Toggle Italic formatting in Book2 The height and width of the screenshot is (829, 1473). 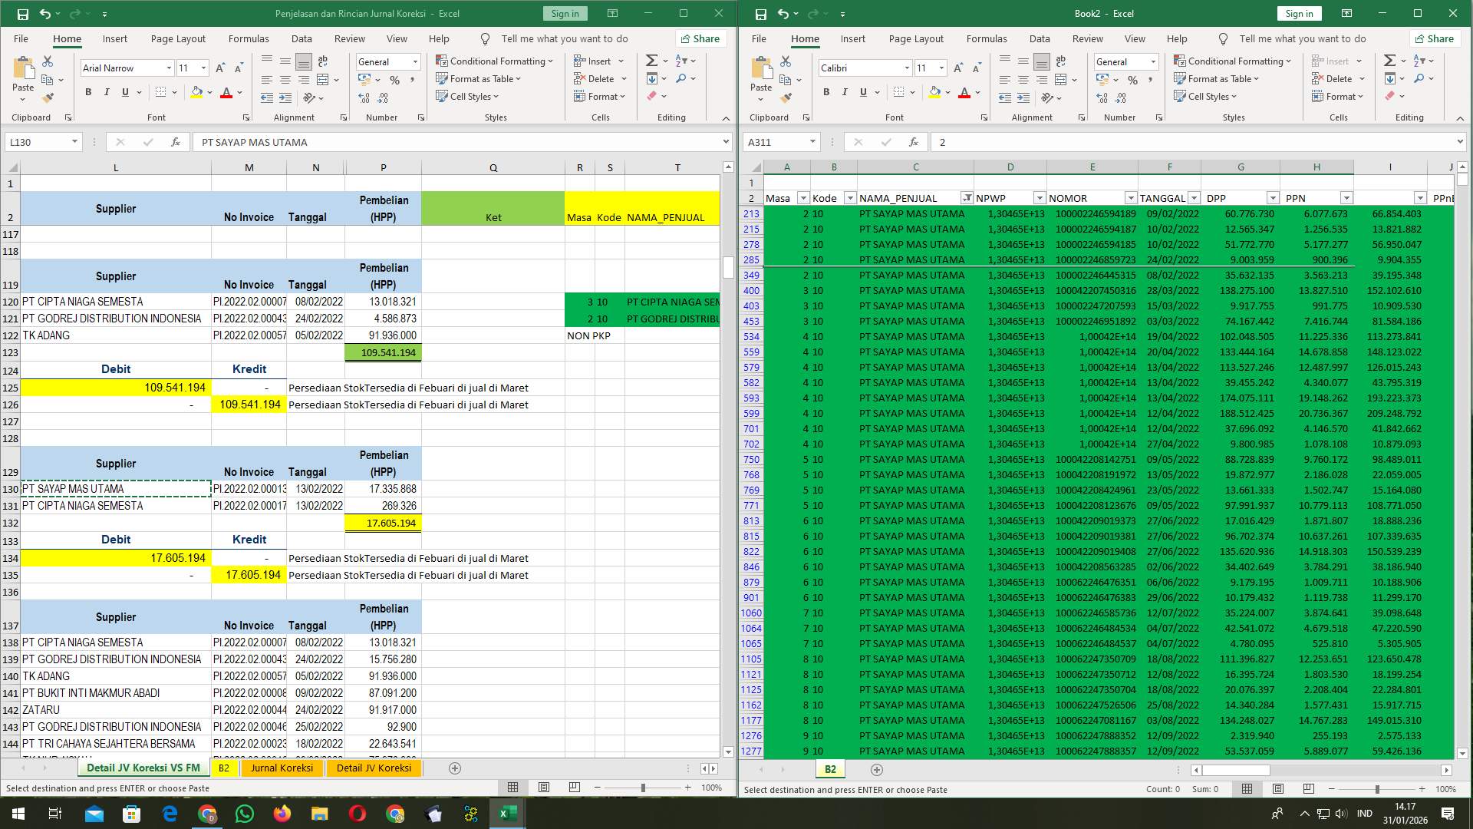[x=845, y=92]
